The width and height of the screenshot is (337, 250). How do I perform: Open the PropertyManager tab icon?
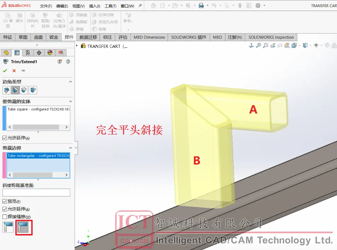pos(17,53)
